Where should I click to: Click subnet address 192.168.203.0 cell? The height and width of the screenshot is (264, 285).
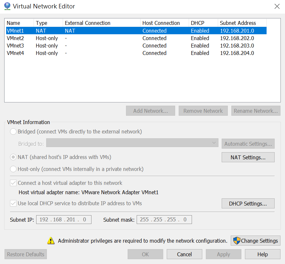237,46
